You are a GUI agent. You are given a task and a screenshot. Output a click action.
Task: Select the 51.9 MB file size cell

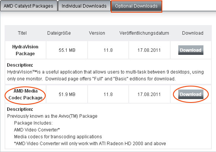click(x=67, y=94)
